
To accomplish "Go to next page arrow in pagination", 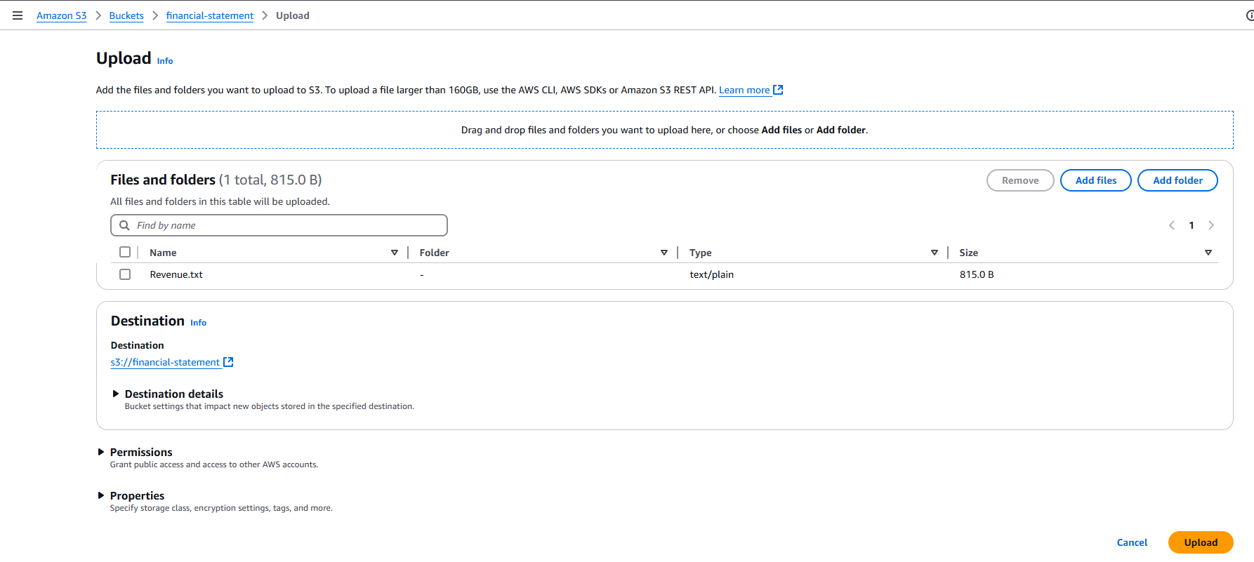I will [1211, 225].
